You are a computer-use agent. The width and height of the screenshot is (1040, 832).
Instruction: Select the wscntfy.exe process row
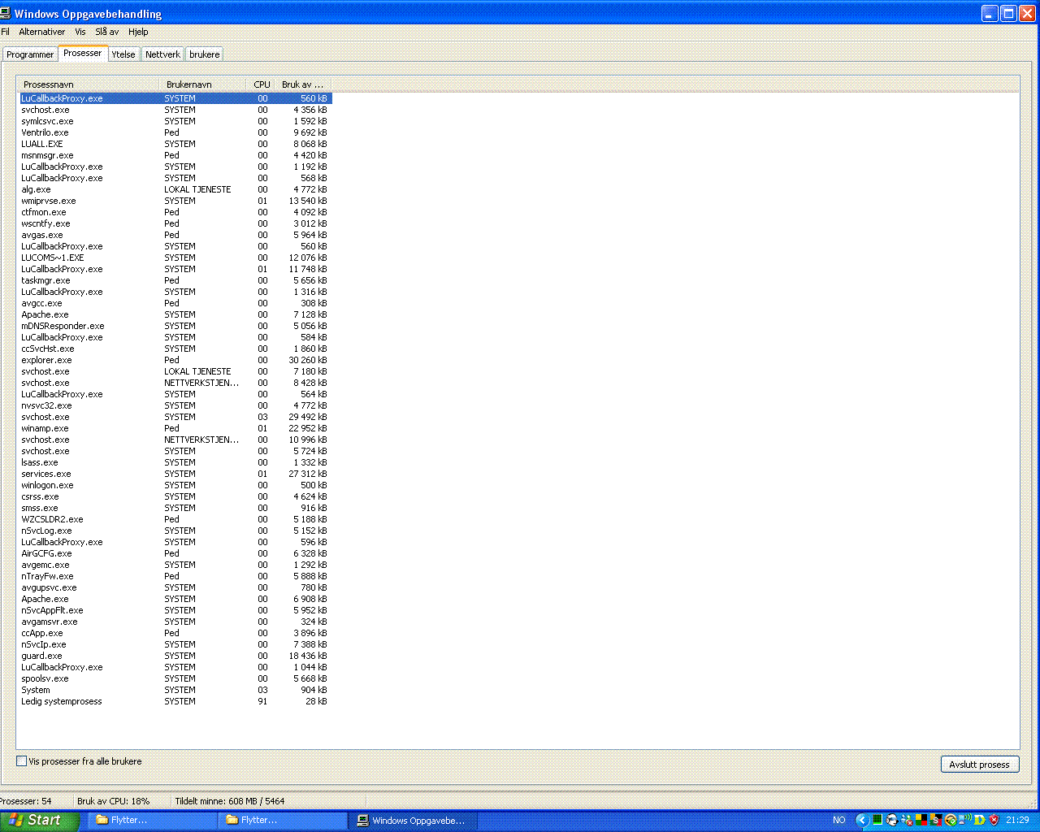[175, 223]
